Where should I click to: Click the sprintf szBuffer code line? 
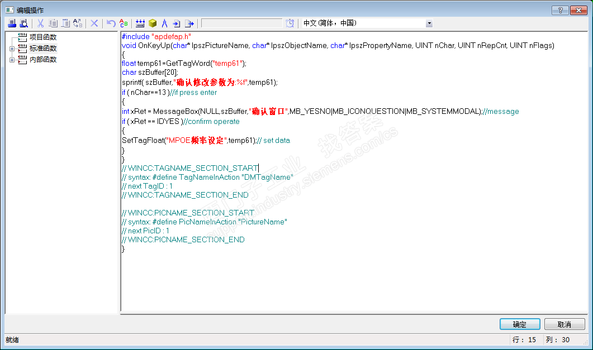200,82
